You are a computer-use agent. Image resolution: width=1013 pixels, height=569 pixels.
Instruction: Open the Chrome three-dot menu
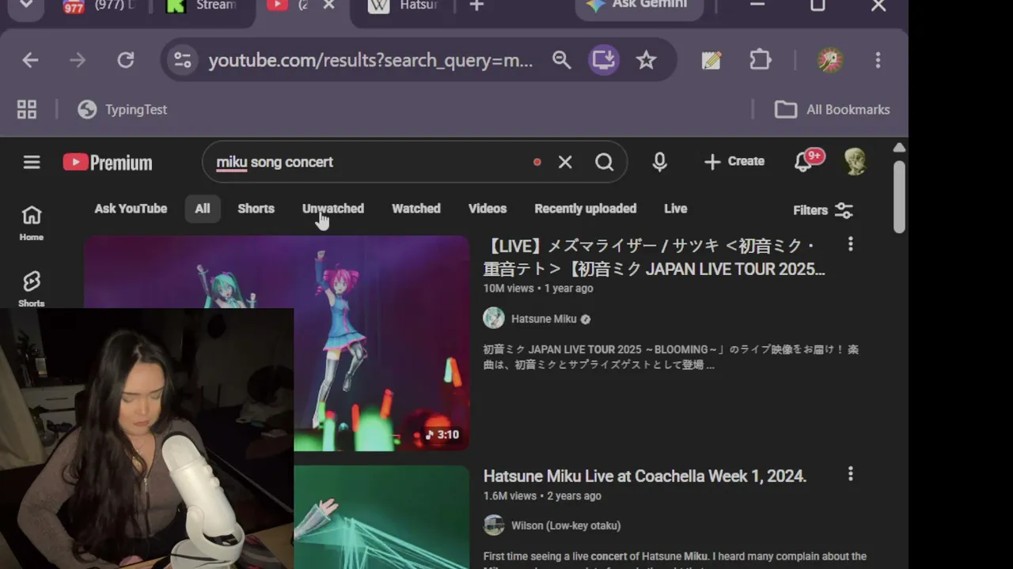coord(878,60)
